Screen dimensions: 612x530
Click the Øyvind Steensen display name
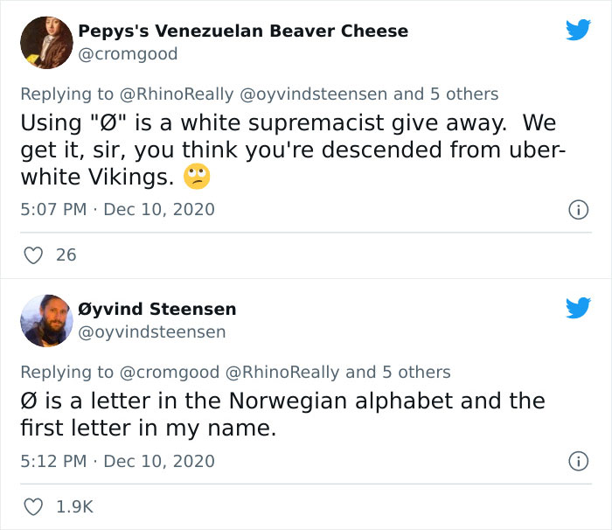[157, 309]
